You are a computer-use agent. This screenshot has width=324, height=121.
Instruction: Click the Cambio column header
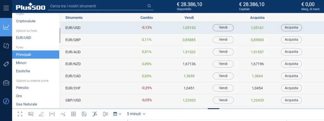tap(147, 18)
